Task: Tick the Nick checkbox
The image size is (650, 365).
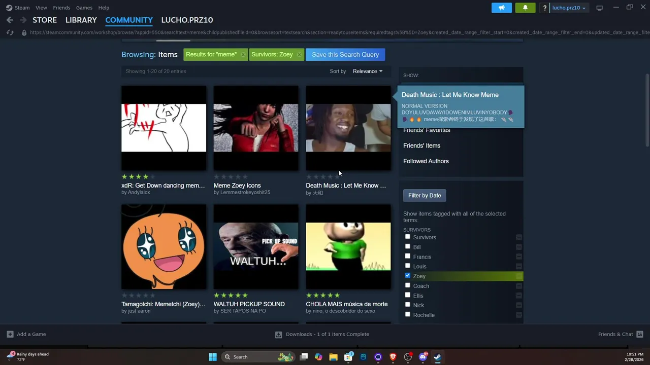Action: pyautogui.click(x=407, y=305)
